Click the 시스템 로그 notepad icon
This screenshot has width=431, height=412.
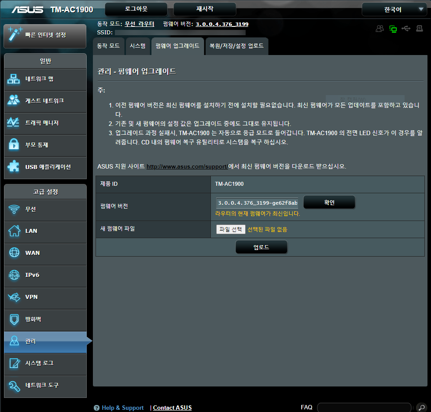[15, 363]
